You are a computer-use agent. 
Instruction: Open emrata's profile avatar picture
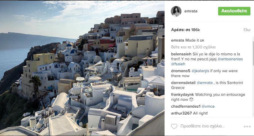click(176, 11)
